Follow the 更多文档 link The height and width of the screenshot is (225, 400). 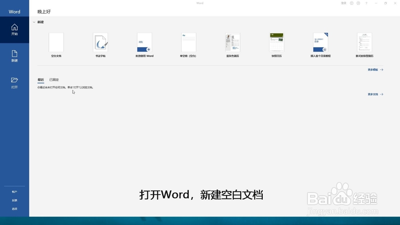coord(375,94)
